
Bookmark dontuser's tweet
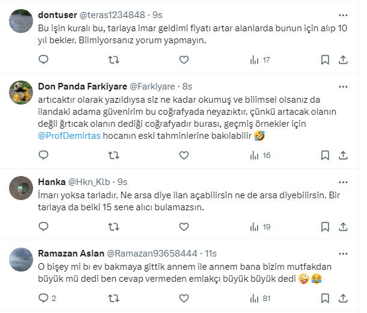coord(325,60)
